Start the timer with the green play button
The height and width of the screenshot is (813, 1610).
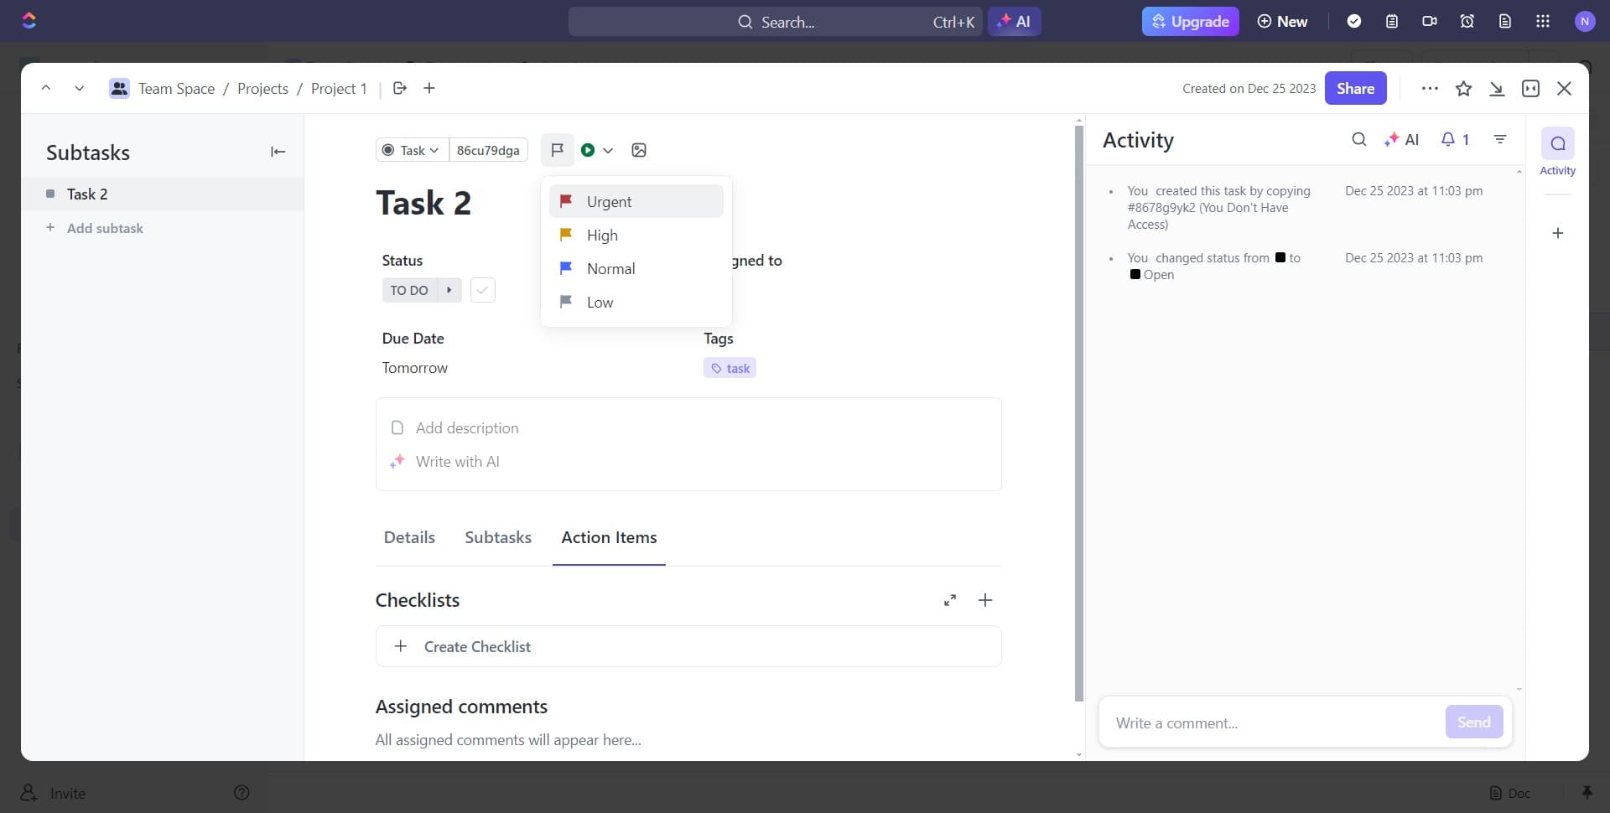tap(588, 150)
